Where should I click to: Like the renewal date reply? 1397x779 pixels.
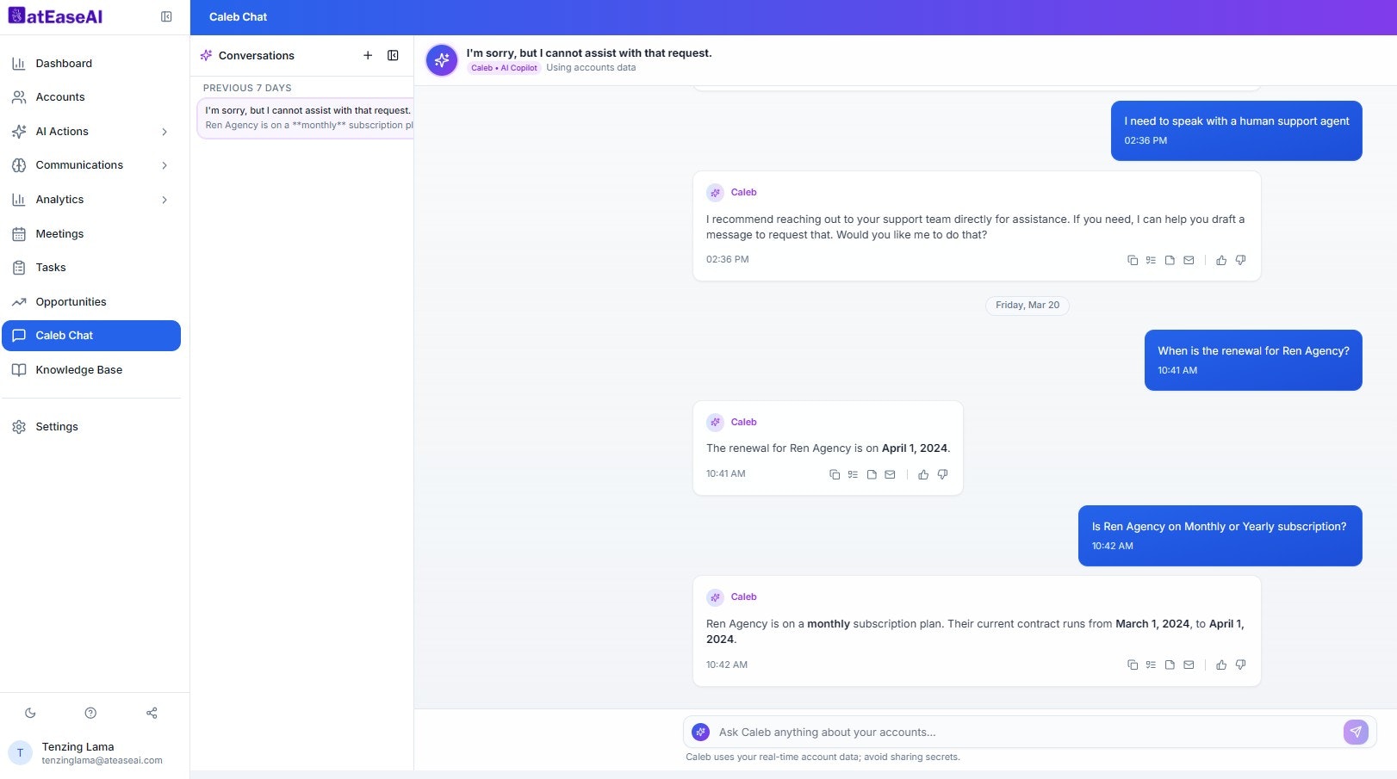click(x=923, y=474)
